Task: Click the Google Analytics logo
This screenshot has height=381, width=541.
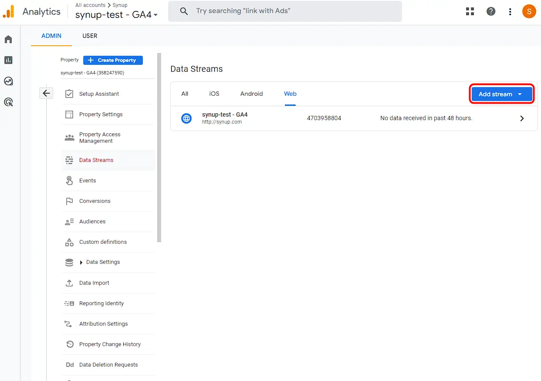Action: click(9, 11)
